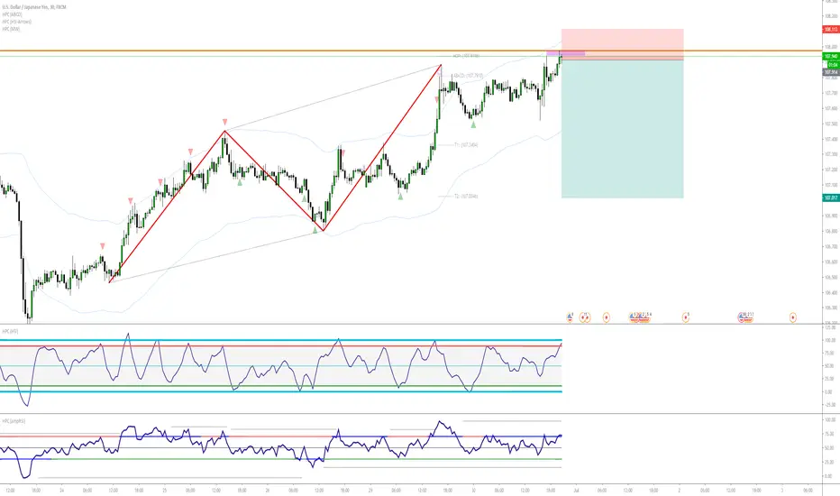840x496 pixels.
Task: Click the 29 date label on time axis
Action: click(x=370, y=490)
